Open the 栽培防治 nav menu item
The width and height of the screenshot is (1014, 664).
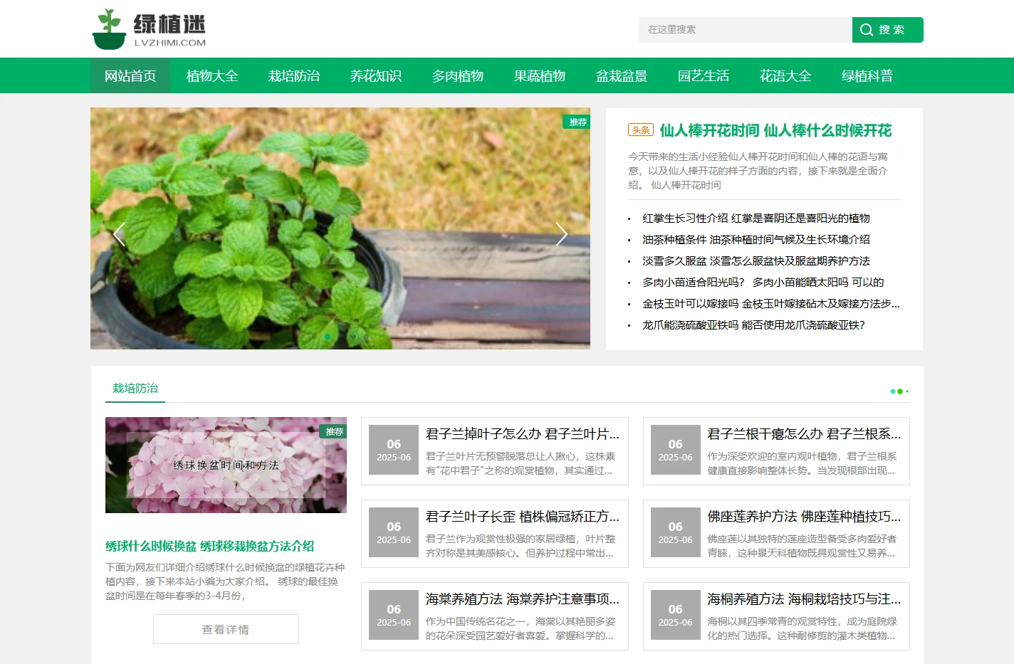point(294,75)
